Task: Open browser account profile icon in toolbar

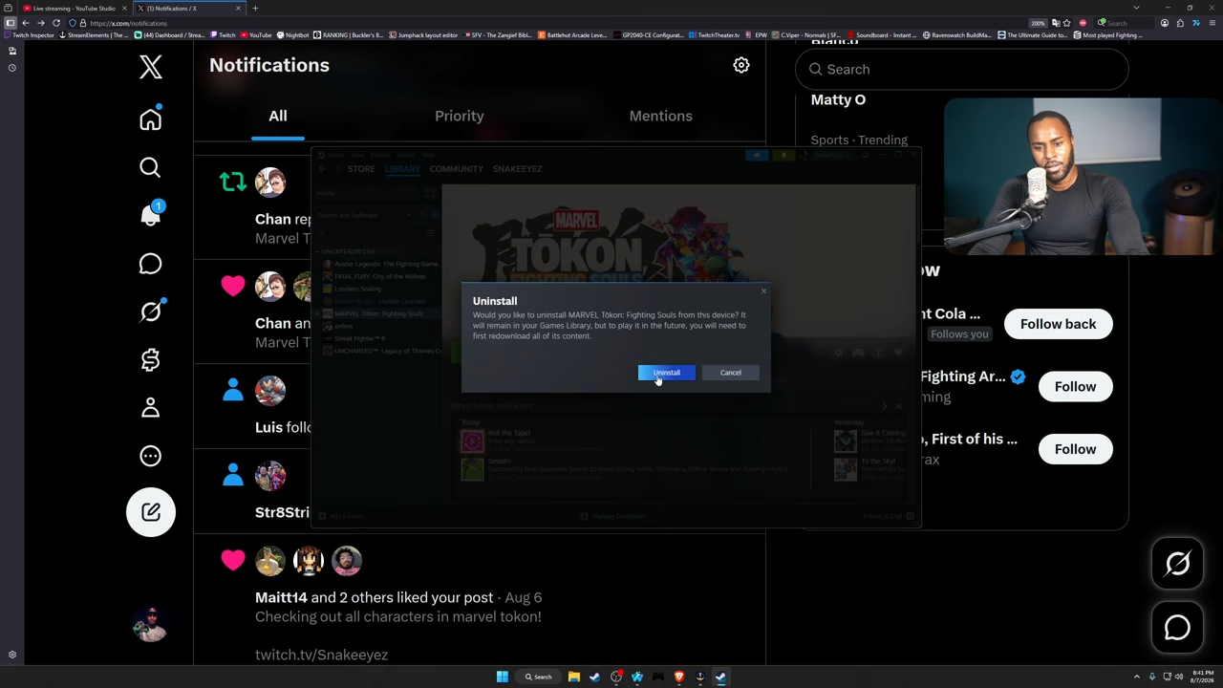Action: [1165, 23]
